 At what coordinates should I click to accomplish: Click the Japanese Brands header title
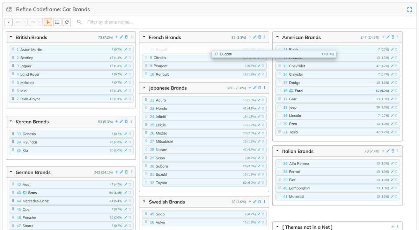click(168, 88)
